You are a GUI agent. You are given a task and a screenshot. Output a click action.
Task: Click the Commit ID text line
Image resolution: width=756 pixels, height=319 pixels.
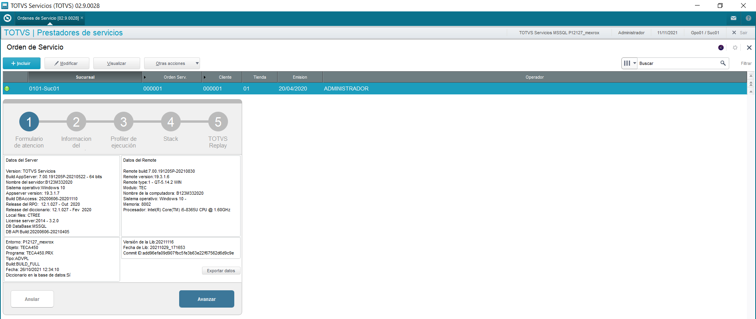(178, 253)
